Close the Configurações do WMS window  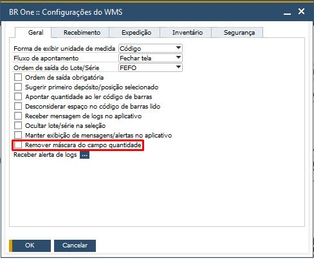[301, 12]
